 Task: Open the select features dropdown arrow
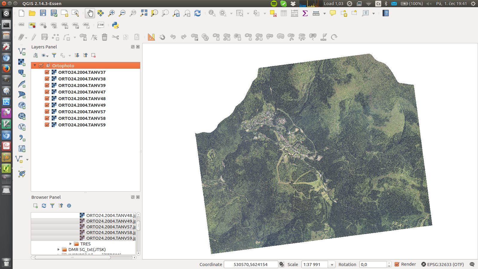248,13
